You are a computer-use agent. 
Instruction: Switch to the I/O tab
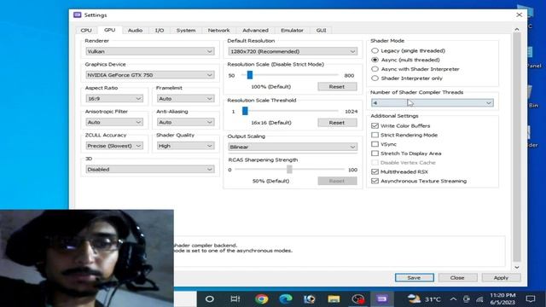point(160,31)
